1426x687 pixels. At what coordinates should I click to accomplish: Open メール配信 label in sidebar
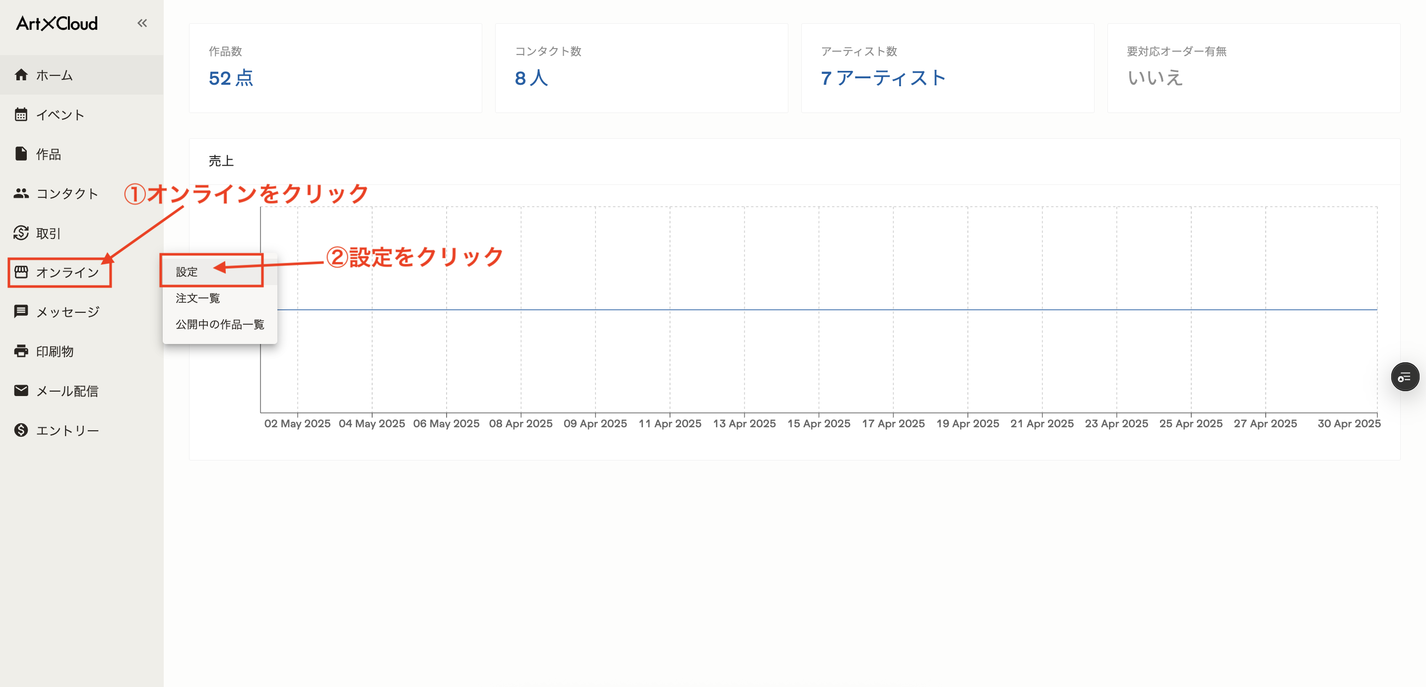tap(67, 391)
